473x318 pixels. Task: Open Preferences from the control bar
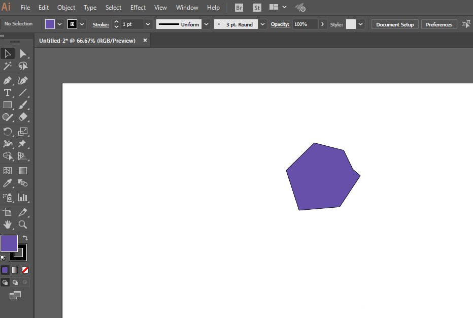439,24
